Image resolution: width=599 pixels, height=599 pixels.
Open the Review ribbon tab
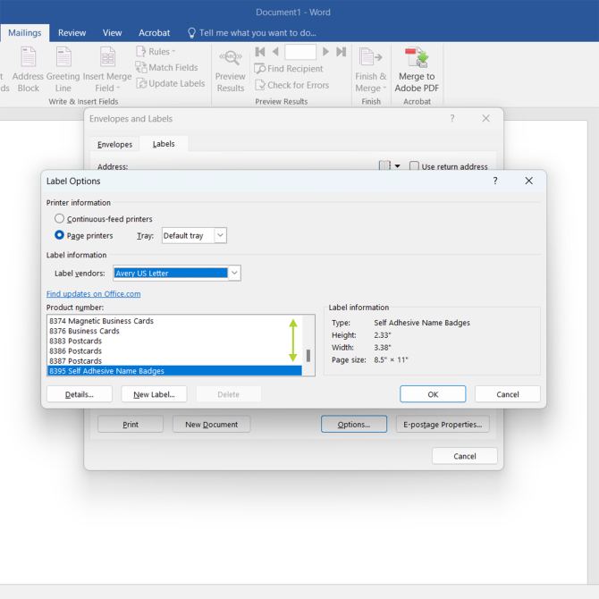(x=72, y=33)
